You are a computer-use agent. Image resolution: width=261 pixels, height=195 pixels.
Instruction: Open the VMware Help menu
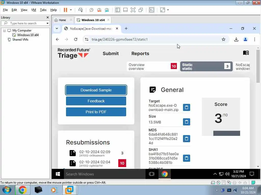[x=54, y=10]
